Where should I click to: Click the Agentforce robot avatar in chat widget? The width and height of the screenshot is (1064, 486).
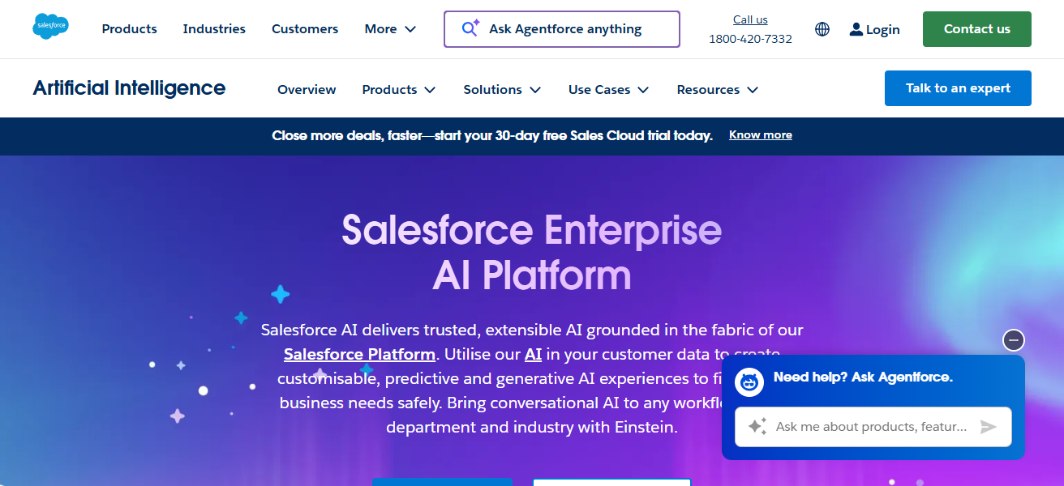(749, 382)
